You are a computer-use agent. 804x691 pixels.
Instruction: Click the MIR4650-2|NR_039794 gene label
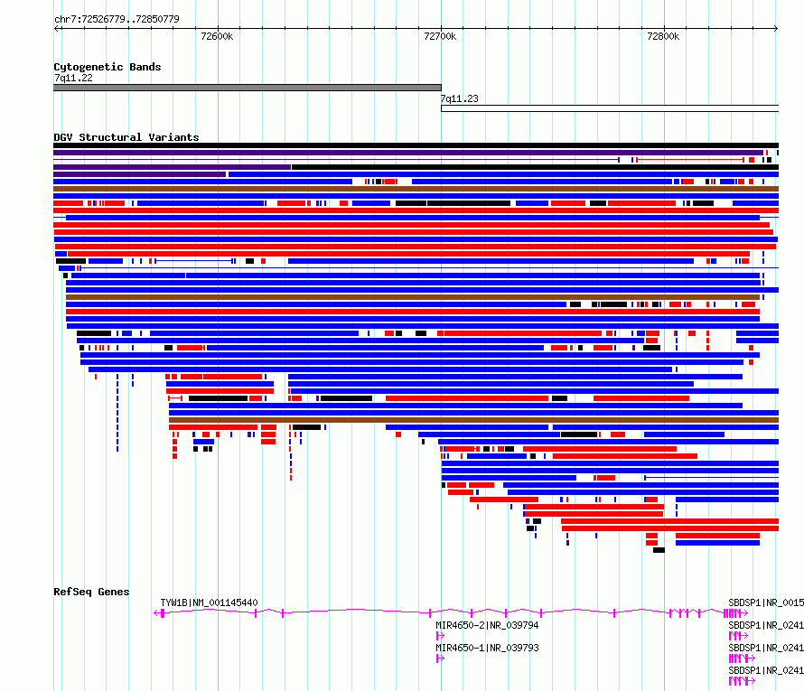tap(487, 625)
